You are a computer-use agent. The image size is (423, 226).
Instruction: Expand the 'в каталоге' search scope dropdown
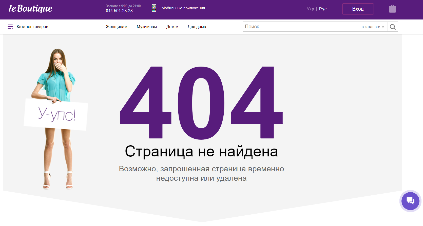coord(373,27)
